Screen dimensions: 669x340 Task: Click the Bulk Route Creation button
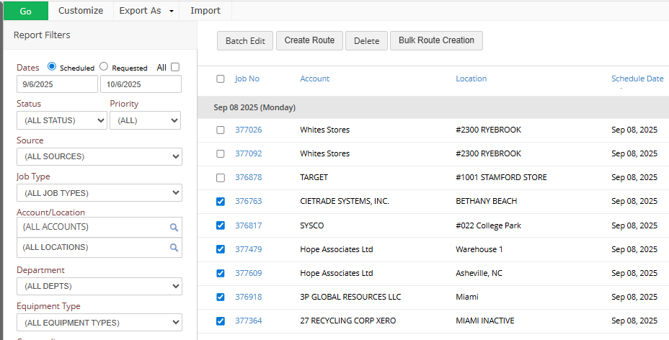coord(436,40)
